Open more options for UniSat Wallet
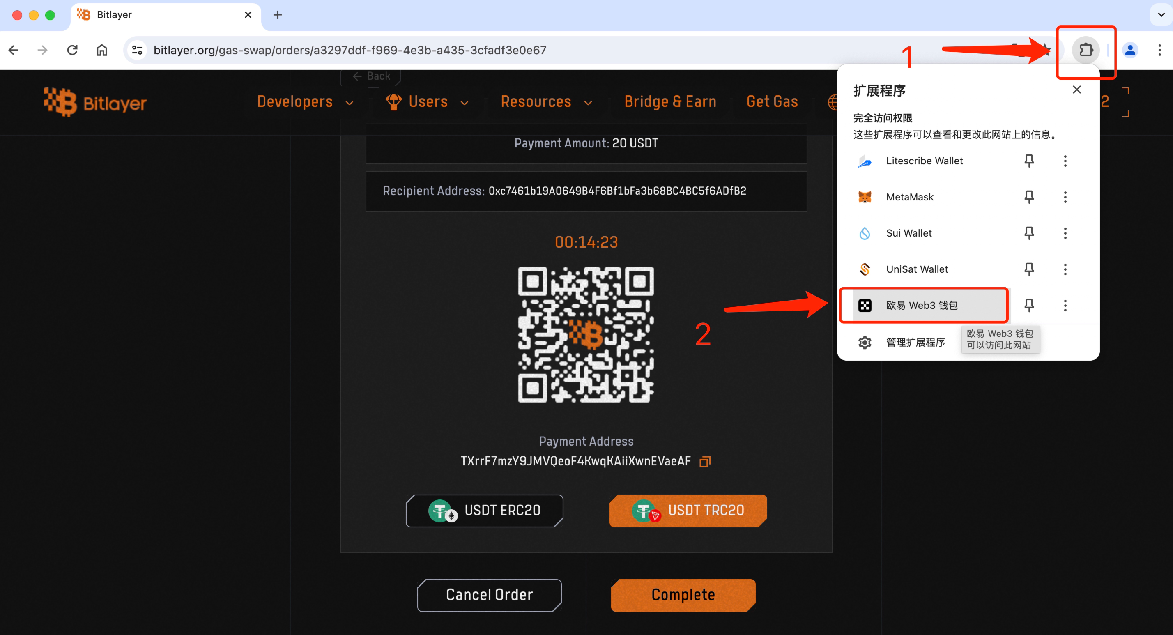The image size is (1173, 635). [1065, 269]
